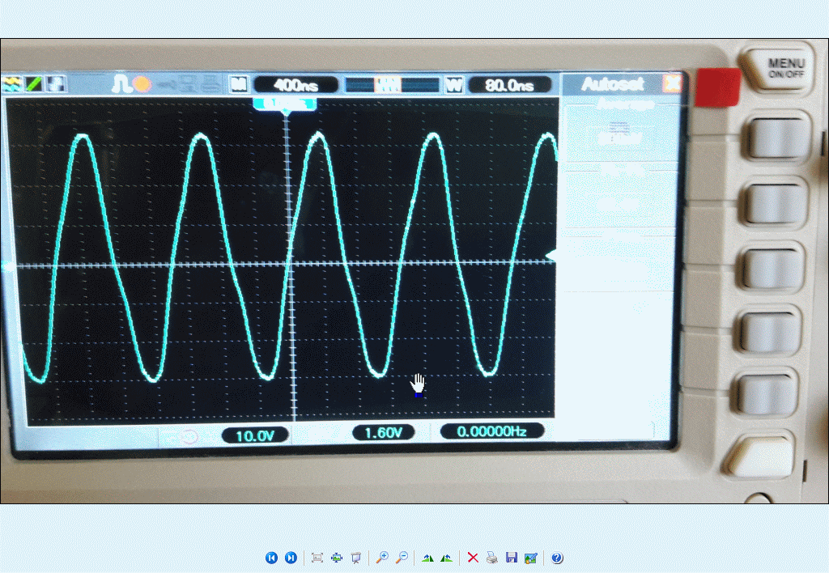
Task: Click the Best Fit icon
Action: click(x=317, y=558)
